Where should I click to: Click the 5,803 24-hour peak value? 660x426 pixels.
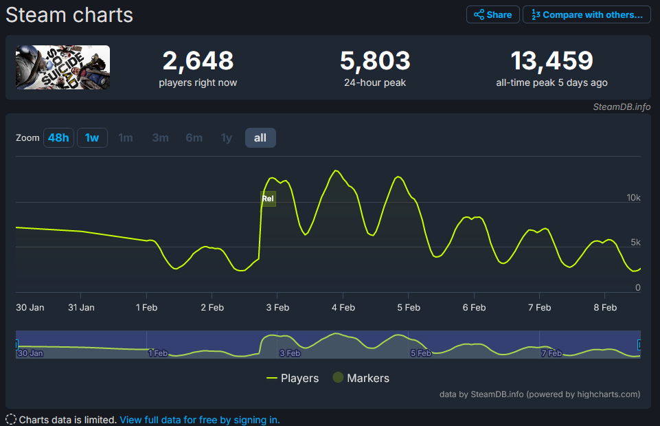coord(375,60)
